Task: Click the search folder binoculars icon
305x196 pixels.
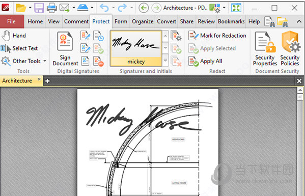Action: (x=282, y=21)
